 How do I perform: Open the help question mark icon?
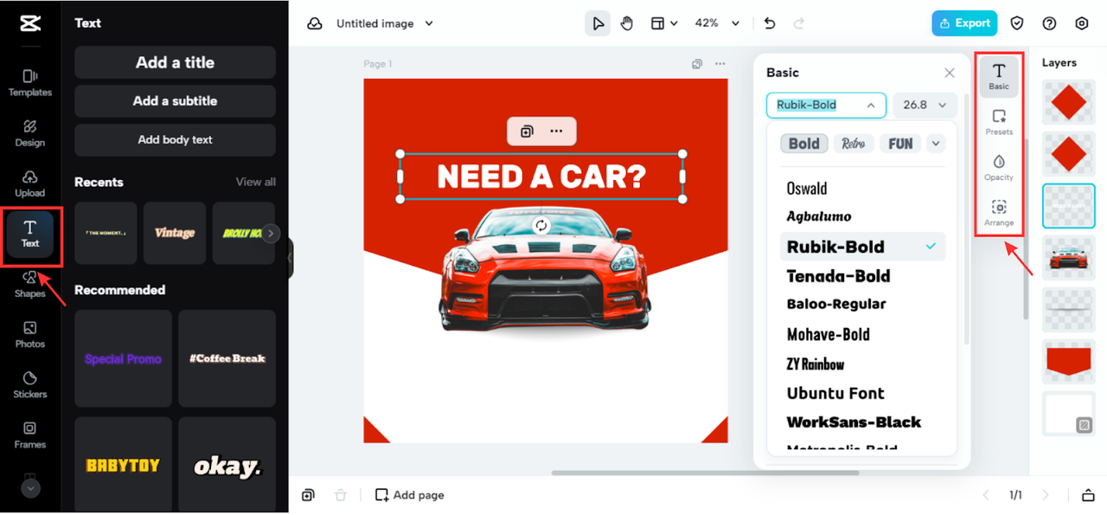point(1050,23)
